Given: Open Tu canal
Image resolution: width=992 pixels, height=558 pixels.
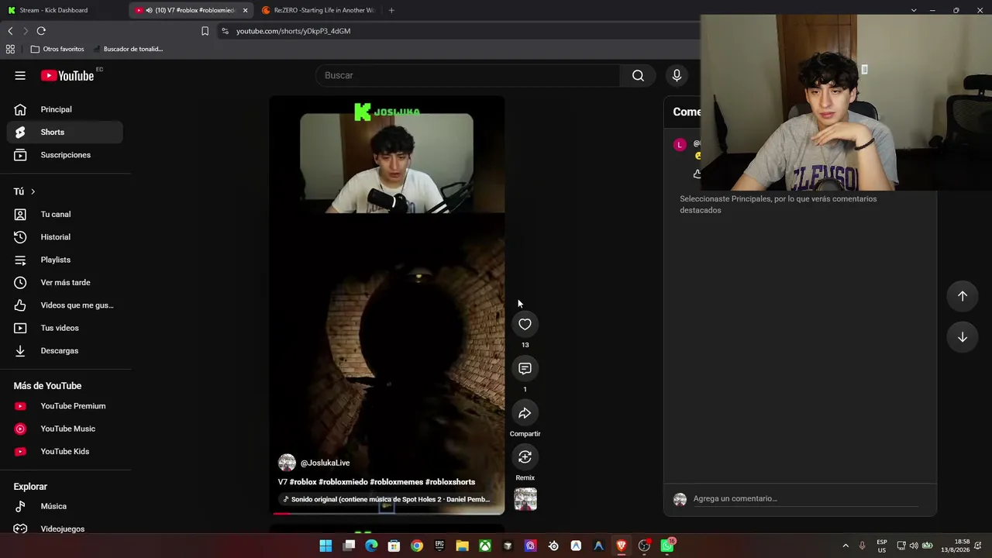Looking at the screenshot, I should click(x=65, y=214).
